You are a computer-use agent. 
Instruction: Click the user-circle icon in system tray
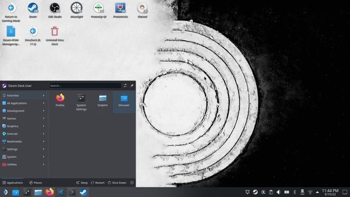pyautogui.click(x=263, y=192)
